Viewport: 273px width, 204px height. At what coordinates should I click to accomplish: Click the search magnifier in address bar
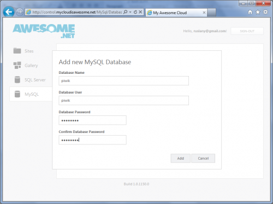125,12
